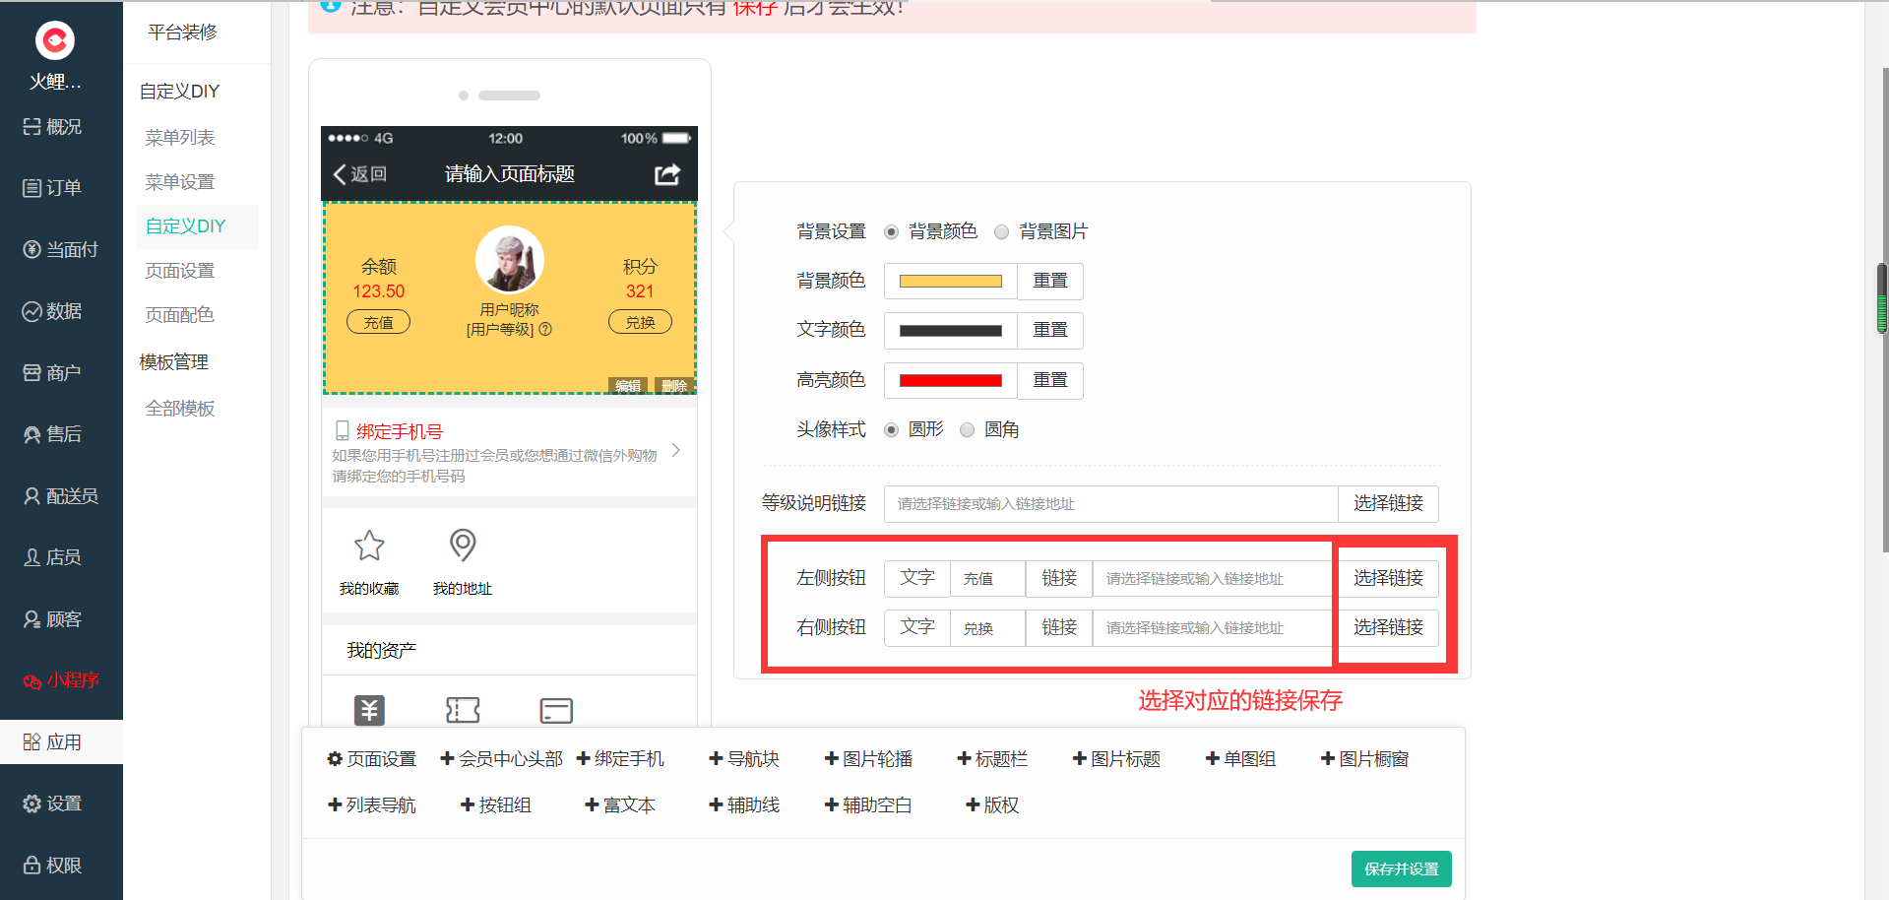Open the red 高亮颜色 color swatch

(951, 381)
